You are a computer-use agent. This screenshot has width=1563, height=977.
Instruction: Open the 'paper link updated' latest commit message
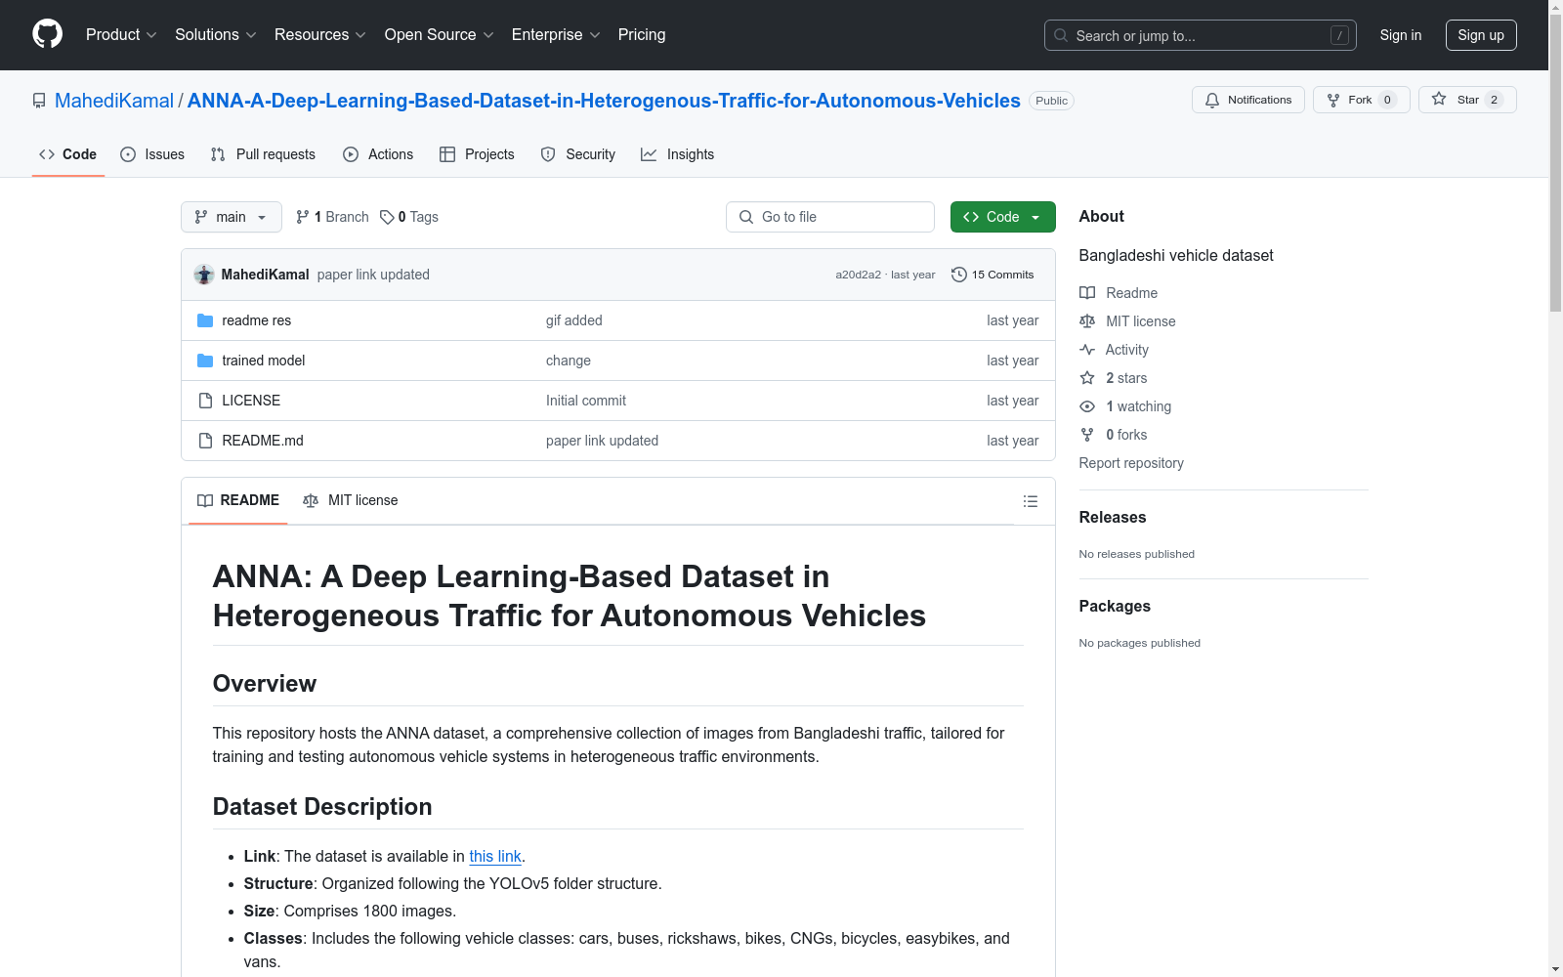click(x=373, y=275)
